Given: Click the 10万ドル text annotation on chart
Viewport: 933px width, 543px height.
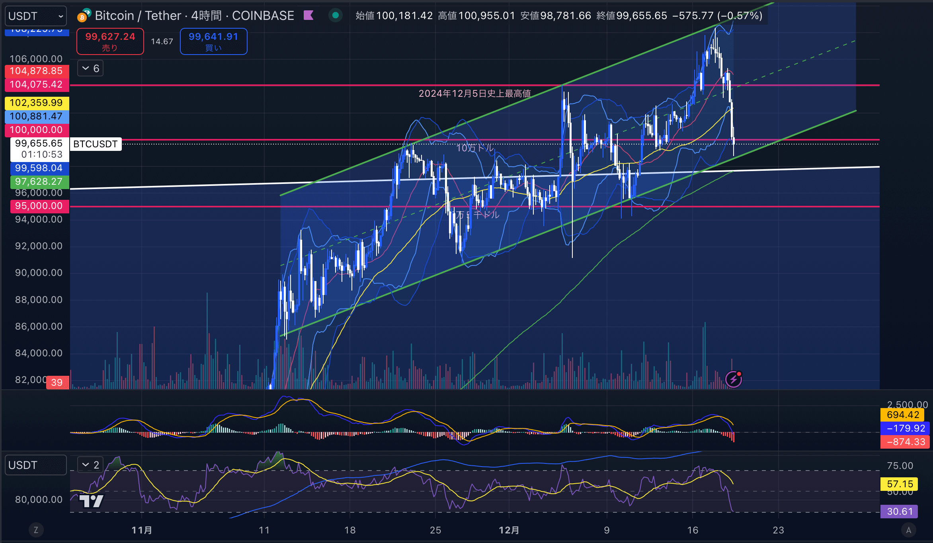Looking at the screenshot, I should coord(474,148).
